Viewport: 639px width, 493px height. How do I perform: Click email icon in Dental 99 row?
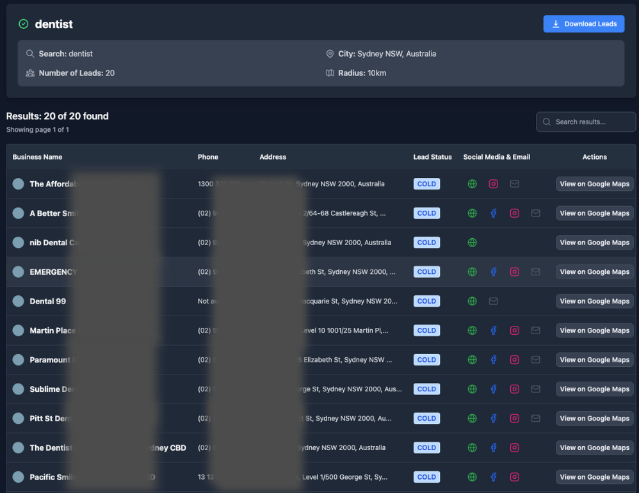[x=493, y=301]
